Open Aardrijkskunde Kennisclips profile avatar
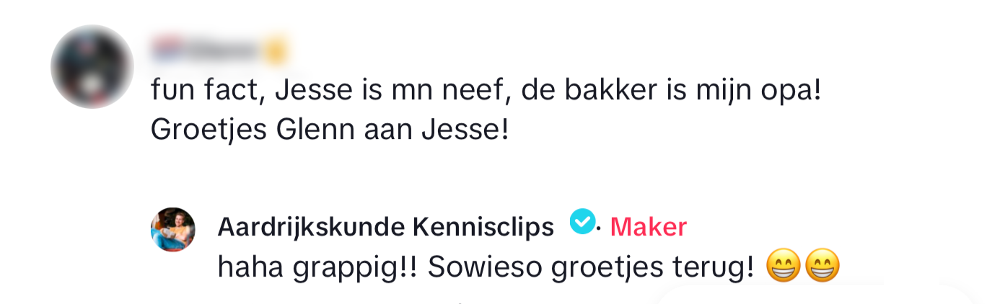 pos(172,229)
